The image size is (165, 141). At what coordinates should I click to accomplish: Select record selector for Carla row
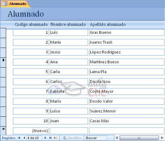coord(3,72)
